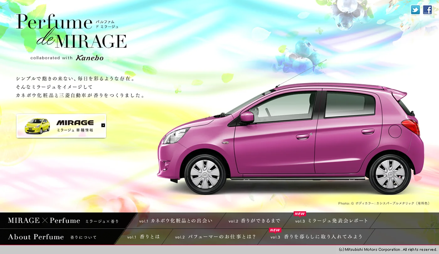Viewport: 439px width, 254px height.
Task: Click the Kanebo logo
Action: point(90,58)
